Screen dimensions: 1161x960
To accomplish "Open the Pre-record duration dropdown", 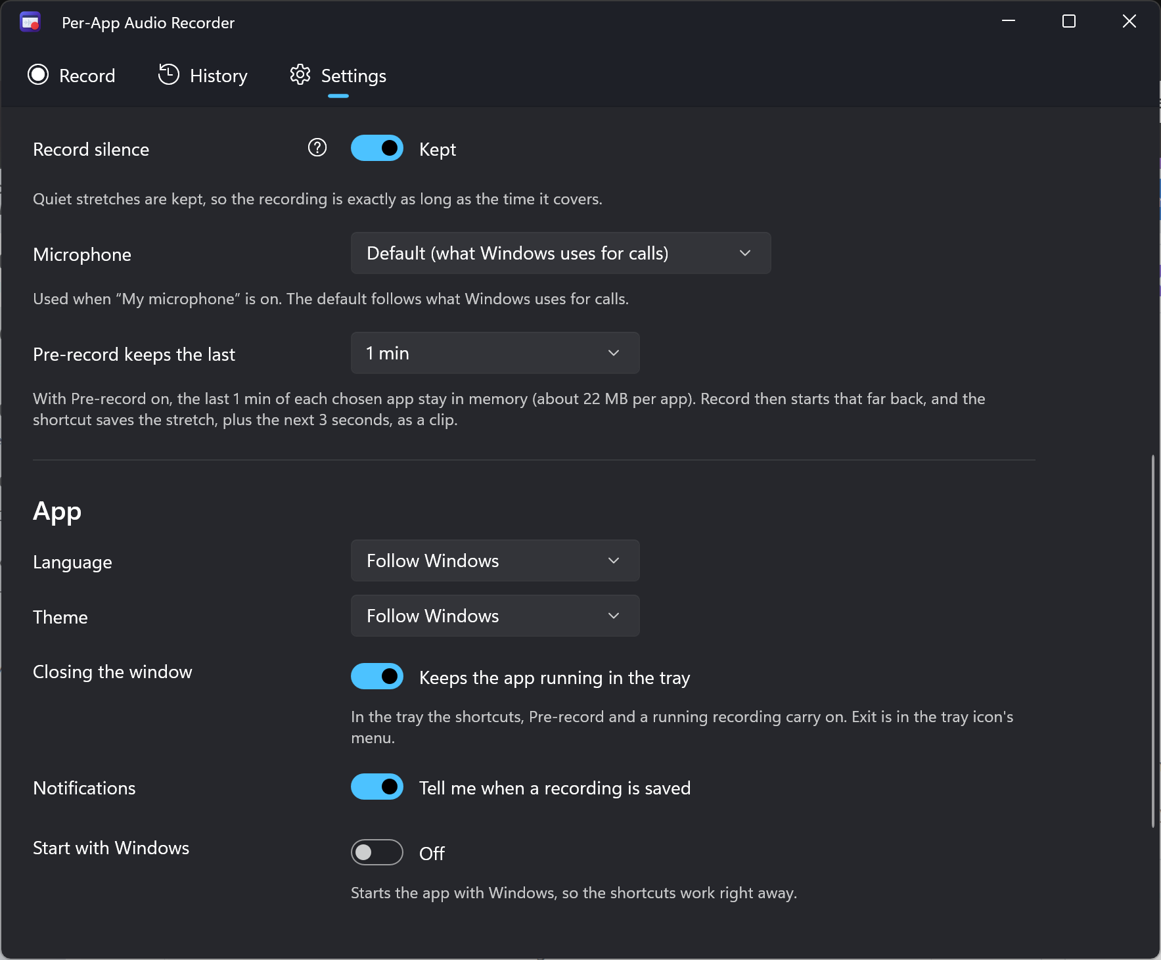I will (x=495, y=354).
